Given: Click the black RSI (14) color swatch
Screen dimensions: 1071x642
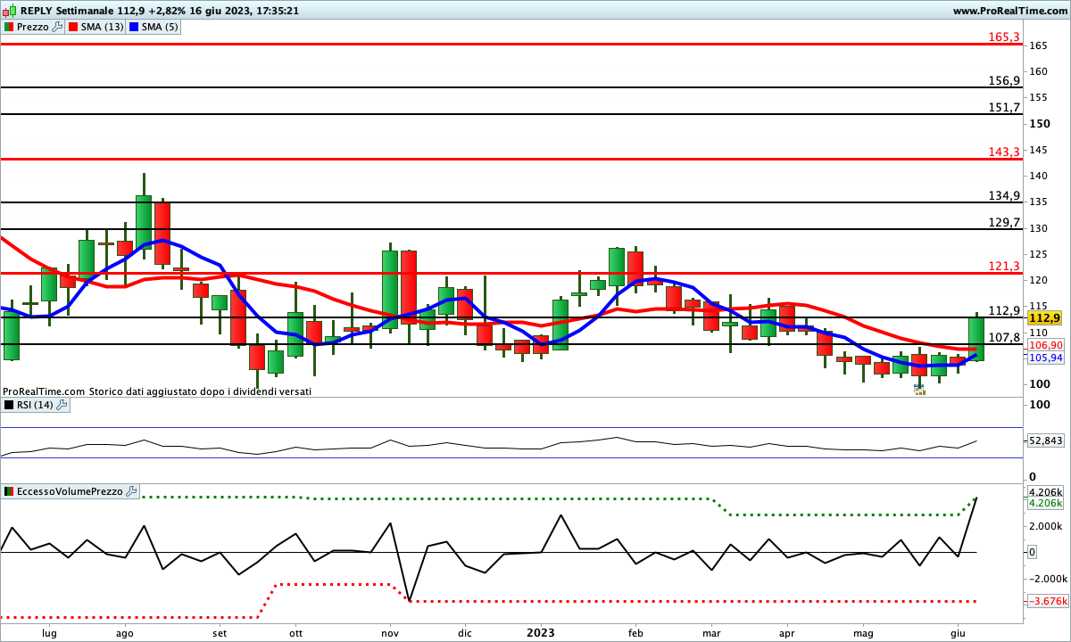Looking at the screenshot, I should pyautogui.click(x=9, y=405).
